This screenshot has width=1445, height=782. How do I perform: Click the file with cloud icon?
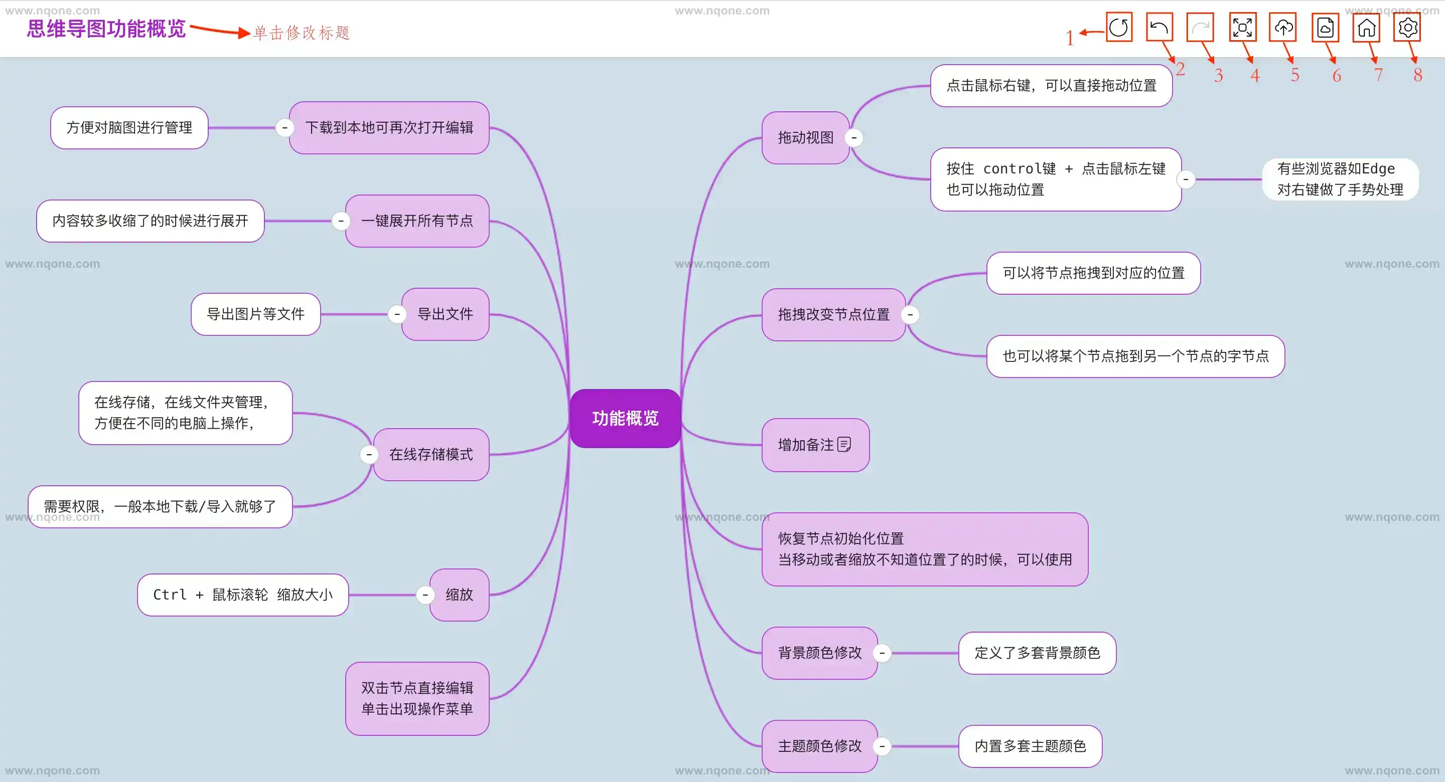coord(1325,28)
